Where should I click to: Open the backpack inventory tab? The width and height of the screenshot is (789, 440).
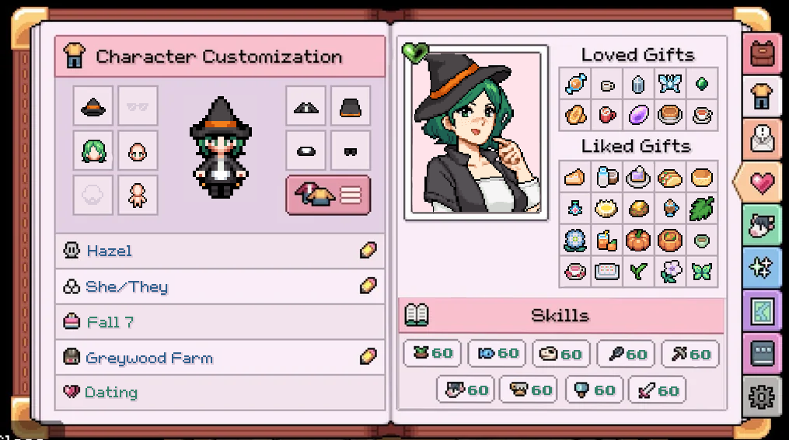click(761, 53)
